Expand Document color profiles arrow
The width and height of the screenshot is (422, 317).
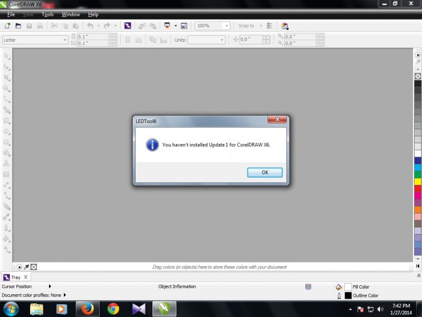(x=64, y=295)
